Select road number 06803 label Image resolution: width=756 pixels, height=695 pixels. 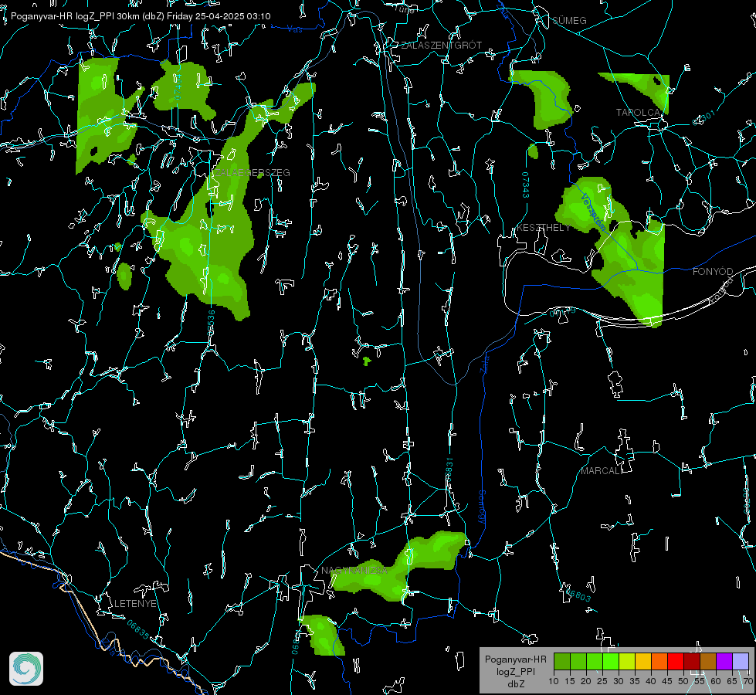click(x=578, y=594)
